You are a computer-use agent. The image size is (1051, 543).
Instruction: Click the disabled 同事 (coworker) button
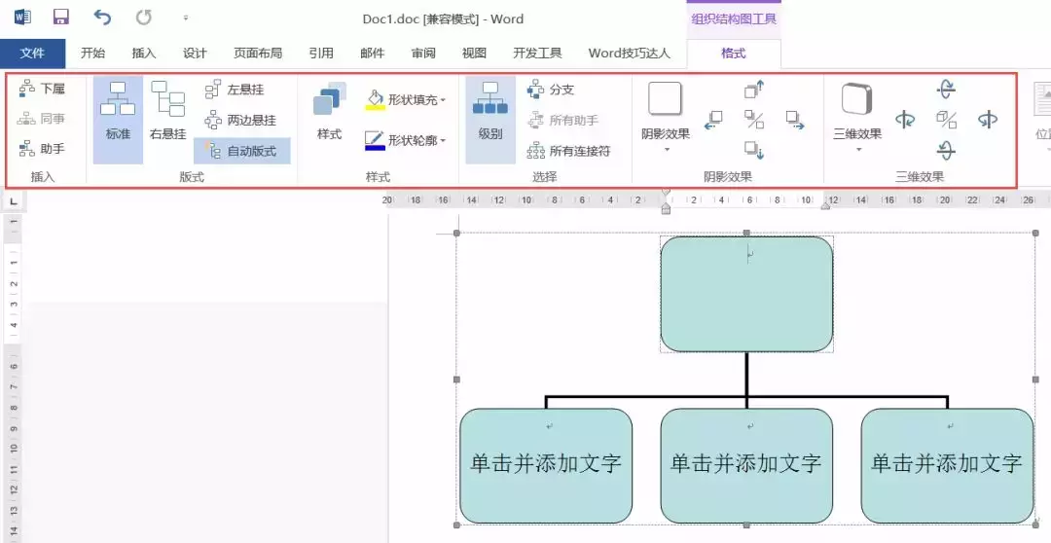42,119
